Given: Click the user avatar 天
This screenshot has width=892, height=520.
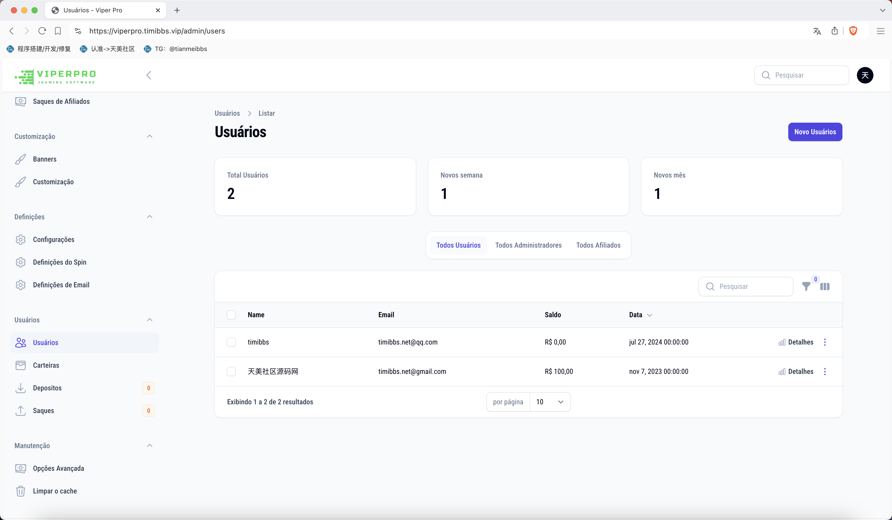Looking at the screenshot, I should tap(865, 75).
